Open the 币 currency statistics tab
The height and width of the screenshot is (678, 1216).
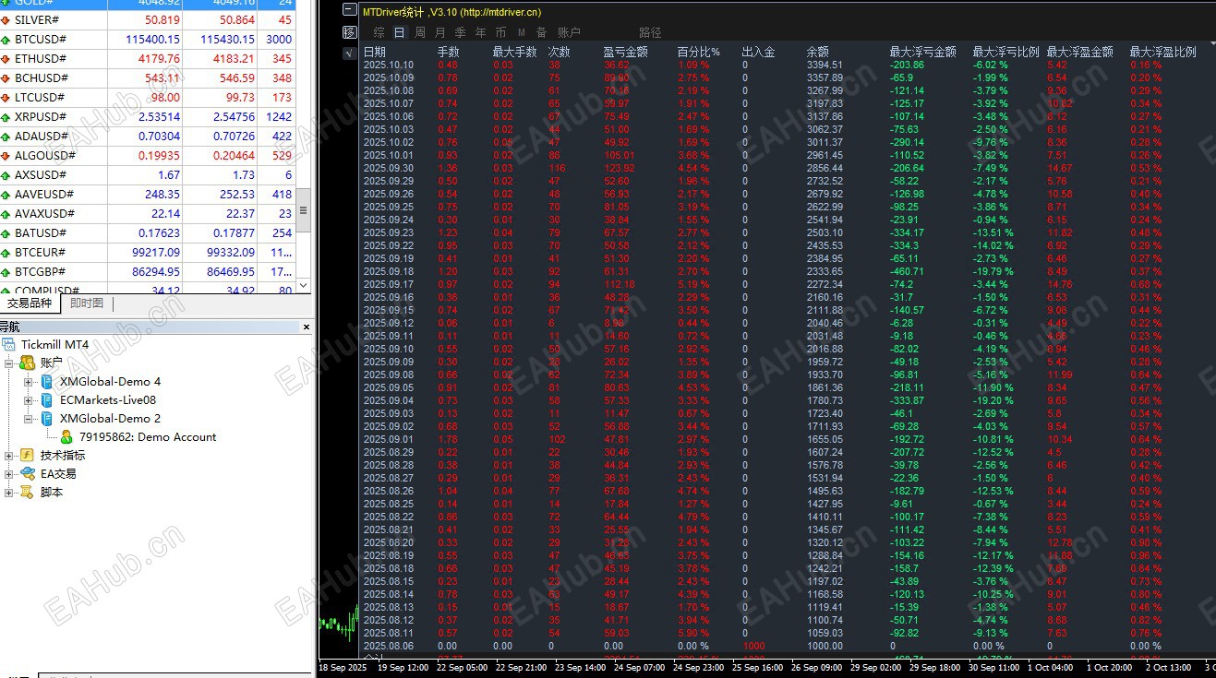[500, 32]
